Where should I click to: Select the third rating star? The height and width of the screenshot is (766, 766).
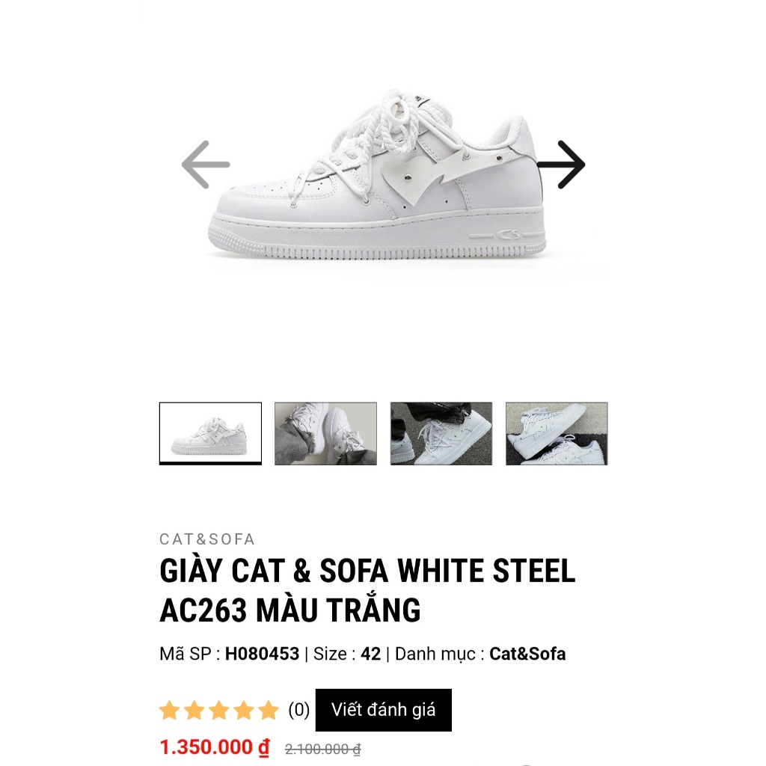pos(219,711)
